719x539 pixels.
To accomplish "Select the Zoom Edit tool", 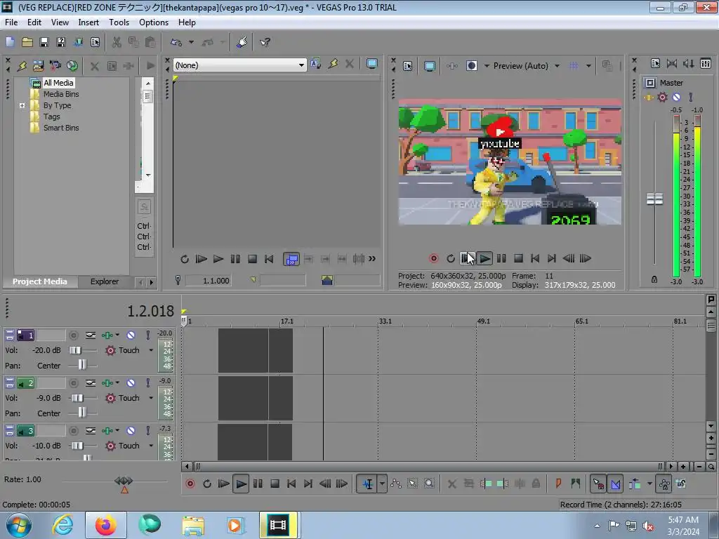I will [429, 484].
